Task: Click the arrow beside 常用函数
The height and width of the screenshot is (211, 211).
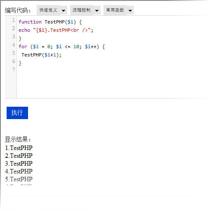Action: (130, 10)
